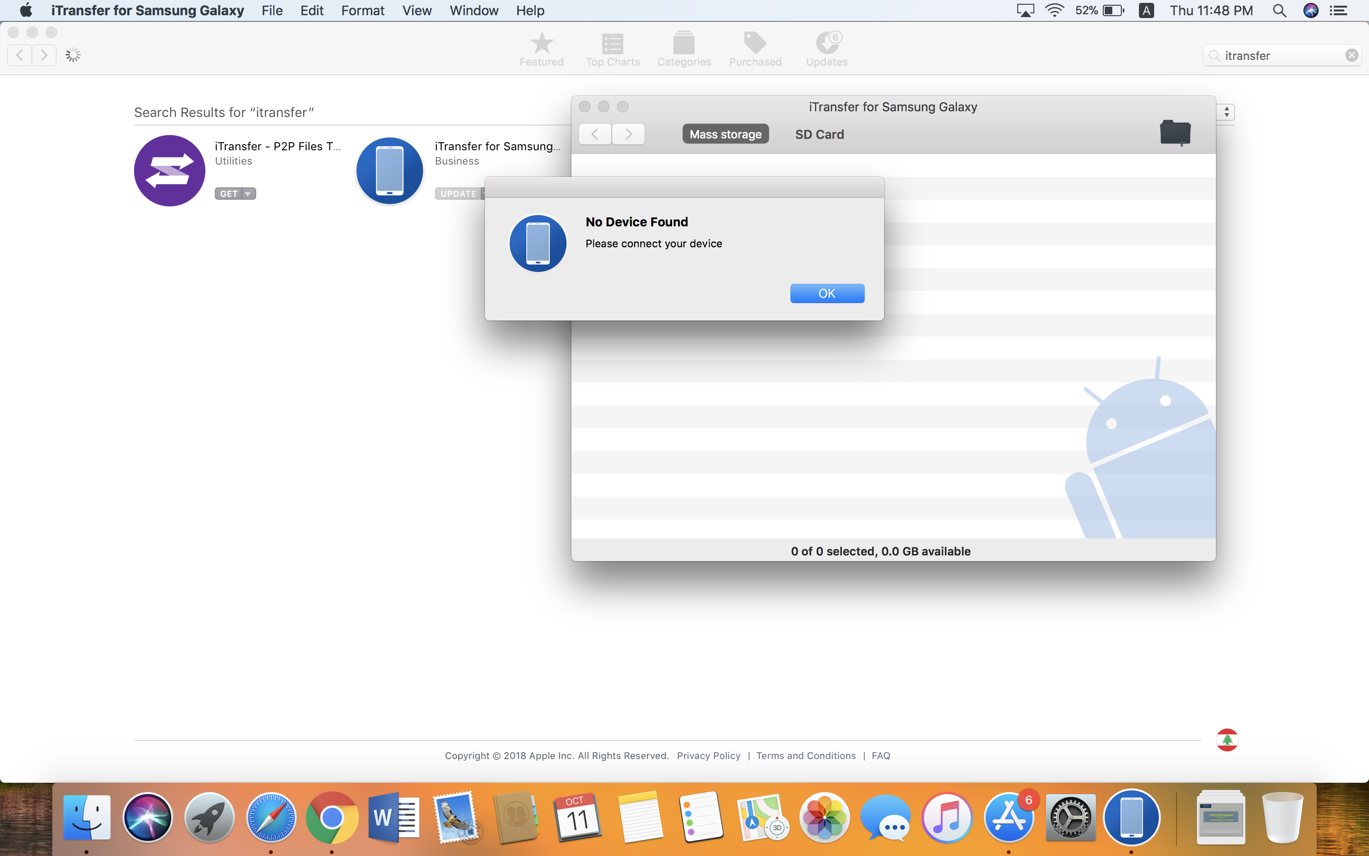Click GET for iTransfer P2P Files
Image resolution: width=1369 pixels, height=856 pixels.
(x=229, y=194)
